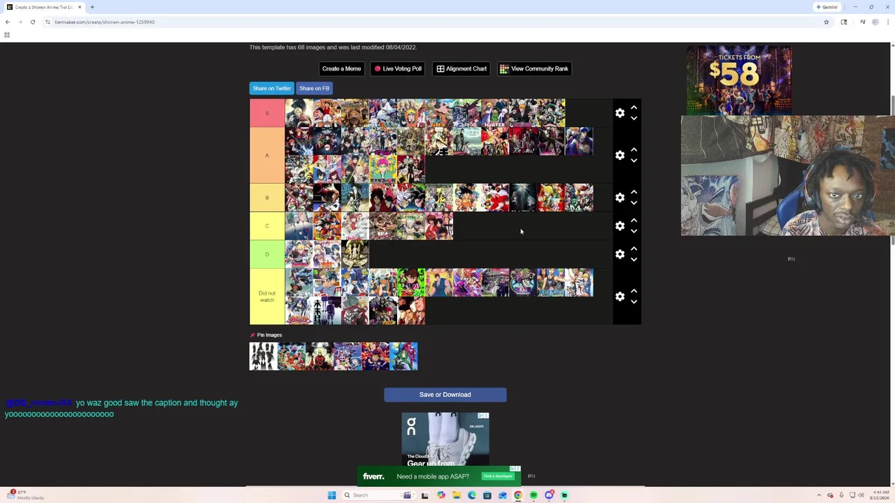
Task: Click the taskbar Search box
Action: [378, 495]
